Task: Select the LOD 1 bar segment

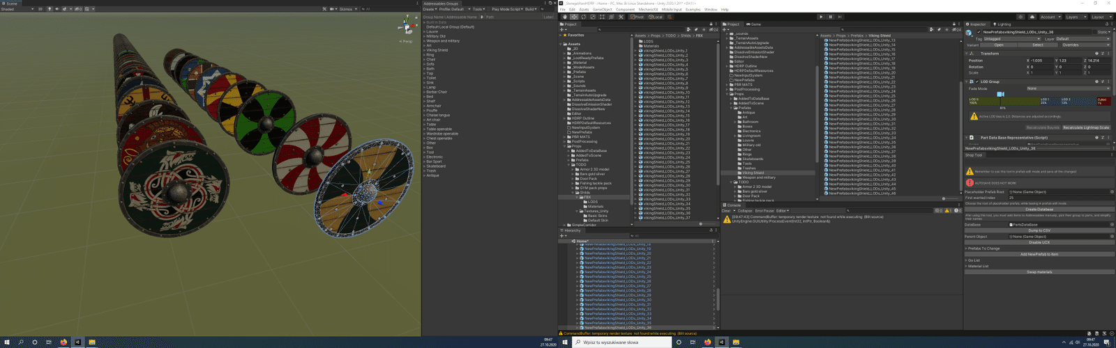Action: click(1050, 101)
